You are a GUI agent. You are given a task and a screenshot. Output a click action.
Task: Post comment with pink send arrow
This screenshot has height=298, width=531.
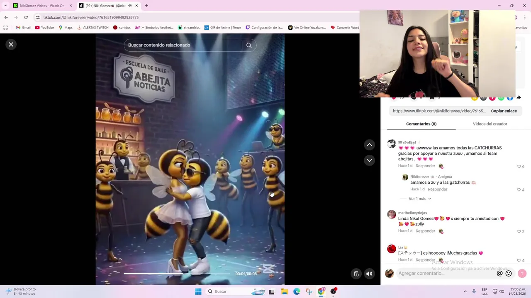pos(522,274)
